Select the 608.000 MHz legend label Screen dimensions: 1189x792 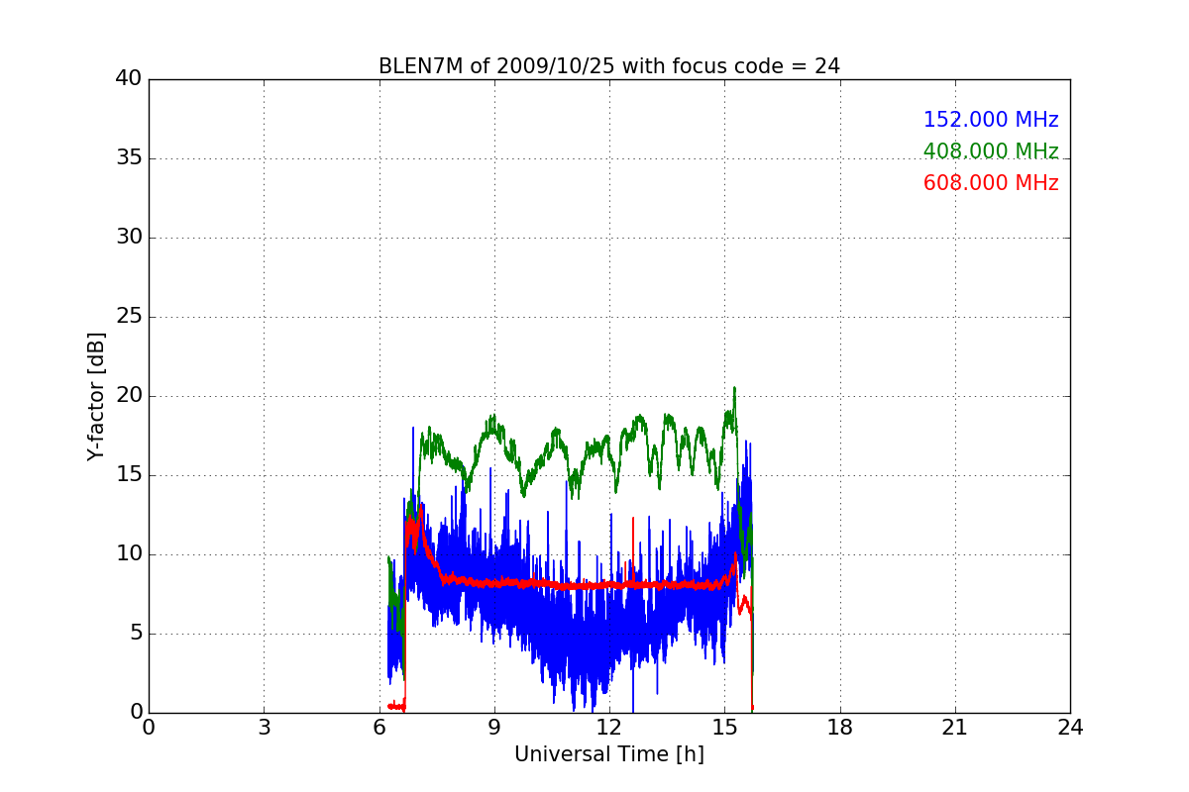991,183
